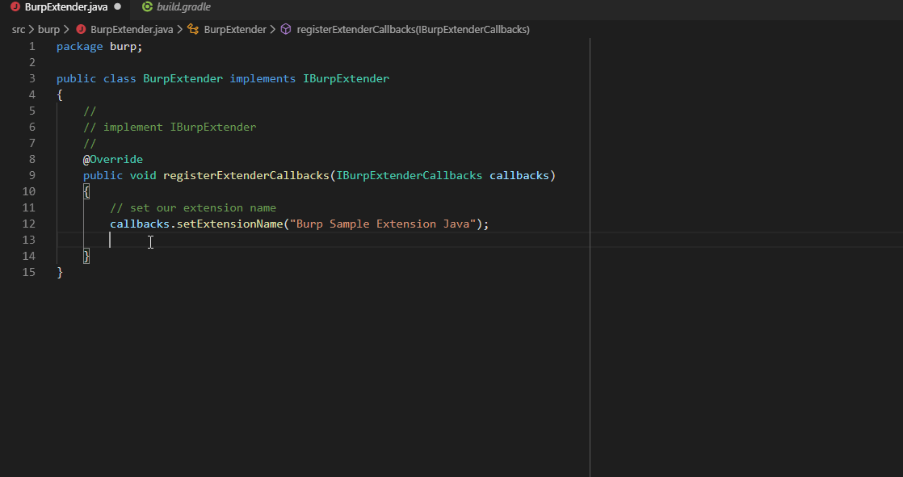Click 'callbacks' variable on line 12
Viewport: 903px width, 477px height.
coord(140,224)
